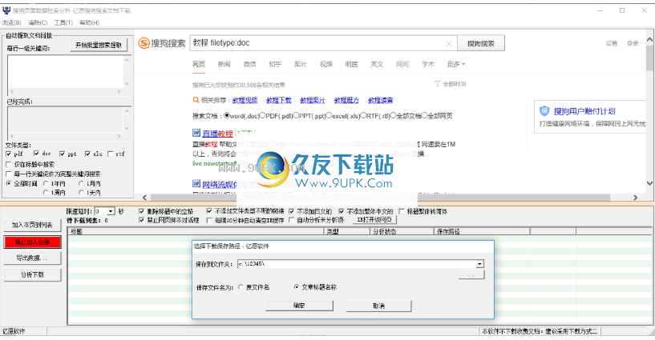Click 开始批量搜索提取 button
The width and height of the screenshot is (655, 340).
(x=99, y=46)
